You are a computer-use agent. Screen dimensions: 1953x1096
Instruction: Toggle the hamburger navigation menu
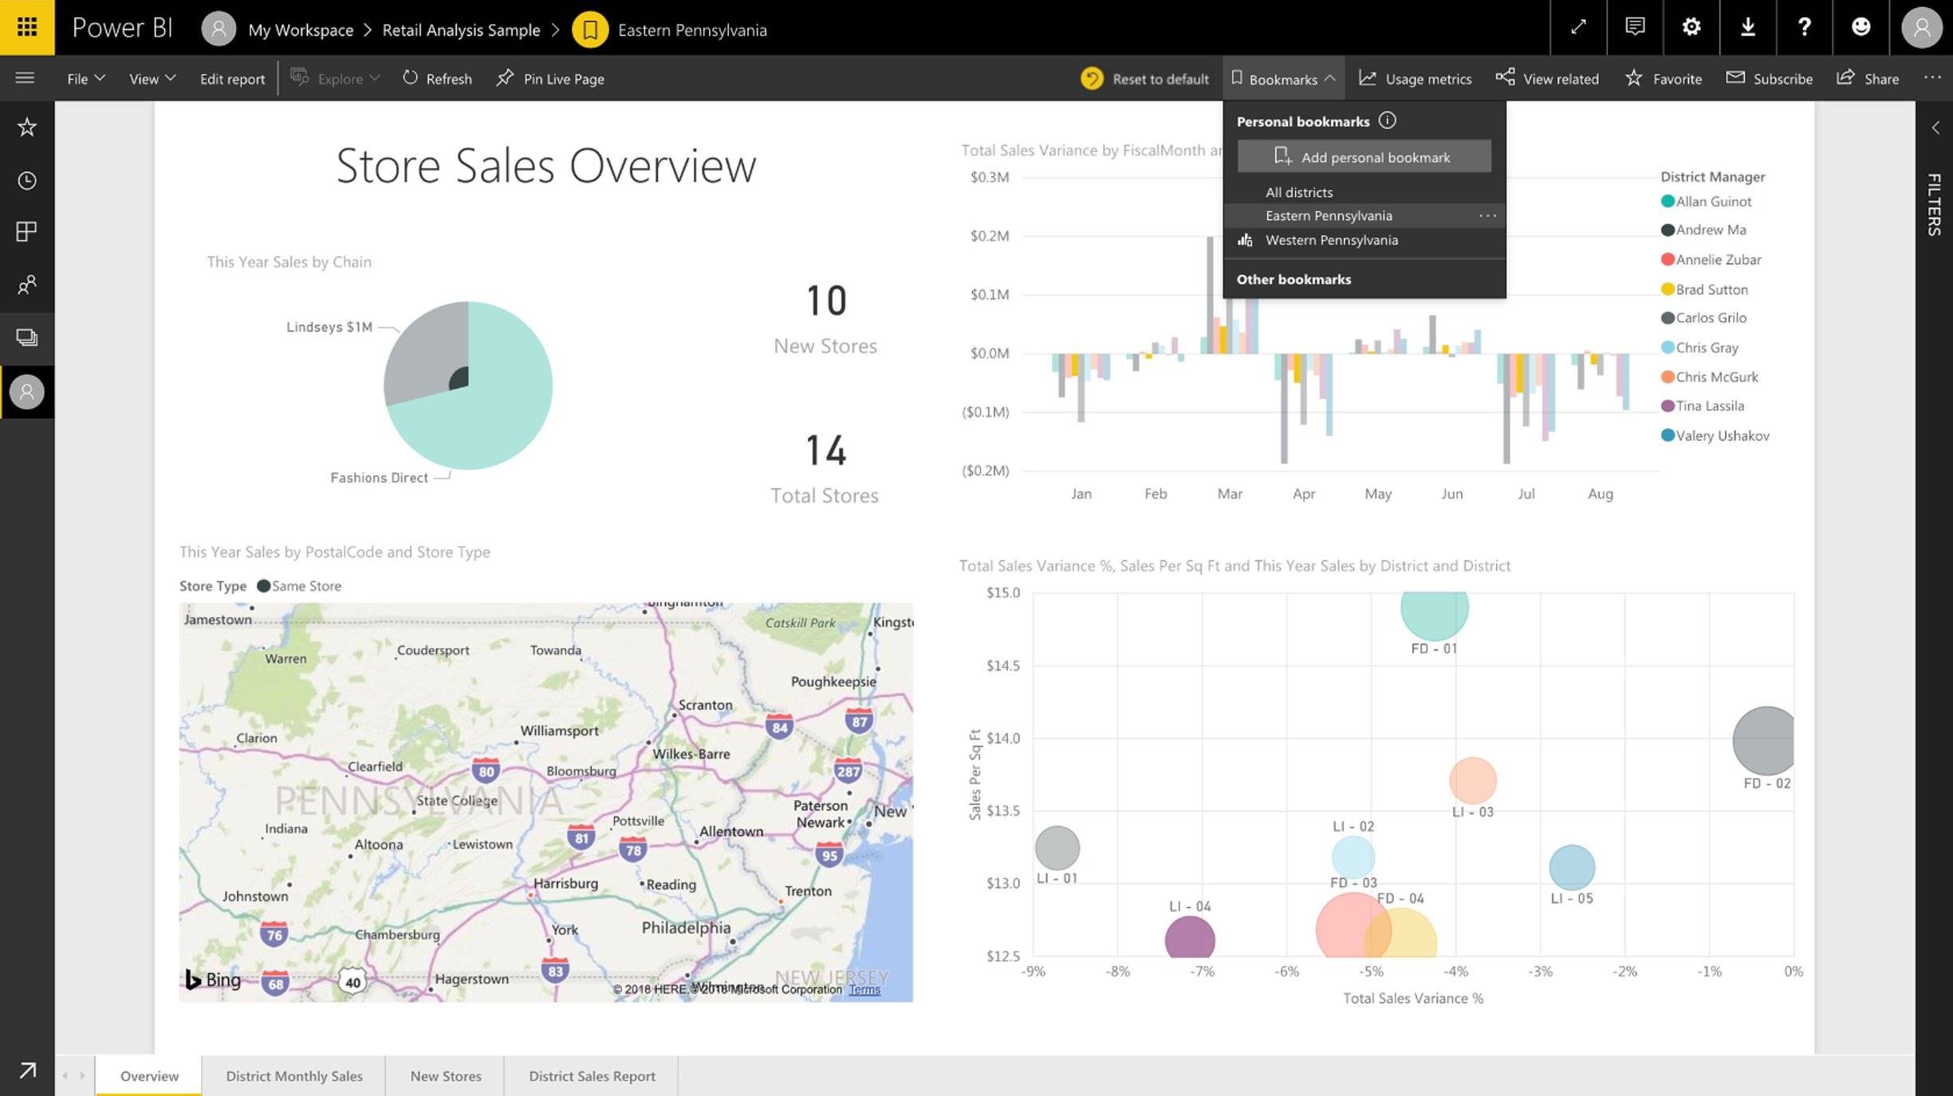26,77
